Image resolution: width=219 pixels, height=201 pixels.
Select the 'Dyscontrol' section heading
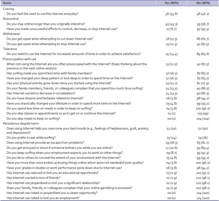[x=11, y=19]
